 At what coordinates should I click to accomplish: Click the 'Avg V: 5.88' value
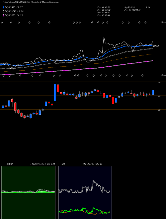[x=129, y=7]
